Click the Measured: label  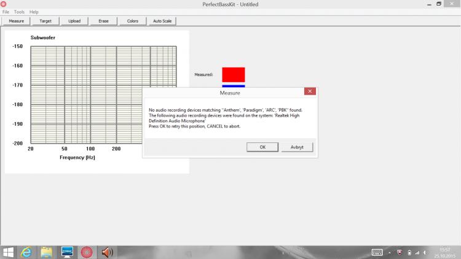pyautogui.click(x=203, y=75)
